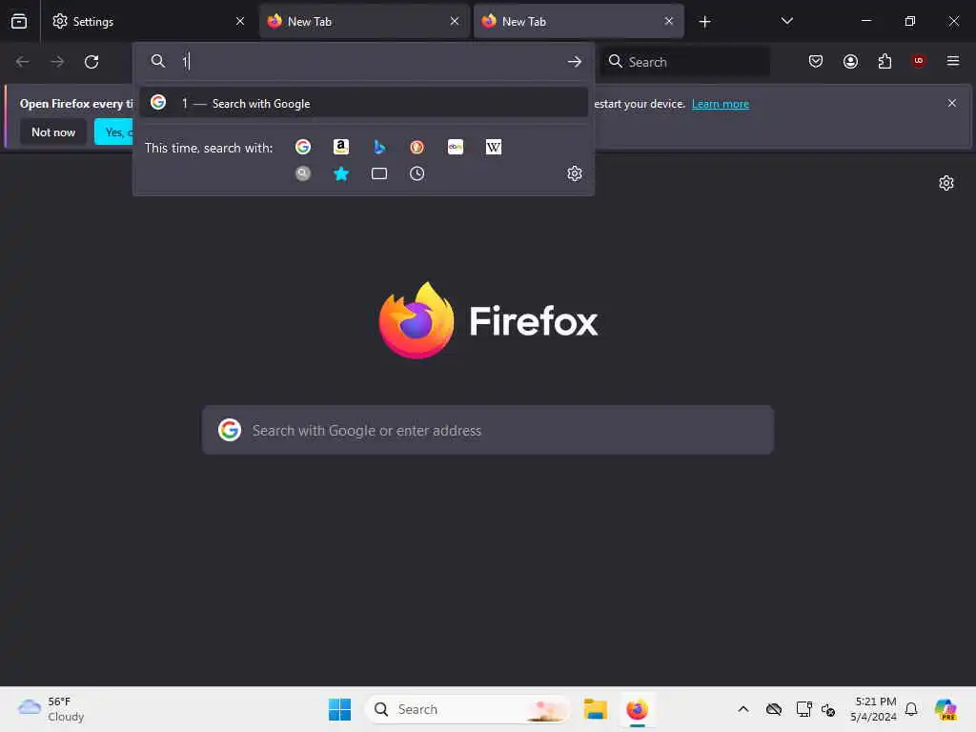
Task: Open Copilot preview icon on taskbar
Action: pos(945,709)
